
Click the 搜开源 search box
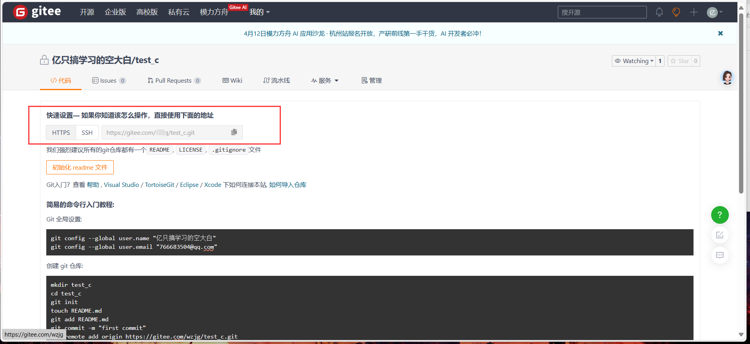[602, 12]
